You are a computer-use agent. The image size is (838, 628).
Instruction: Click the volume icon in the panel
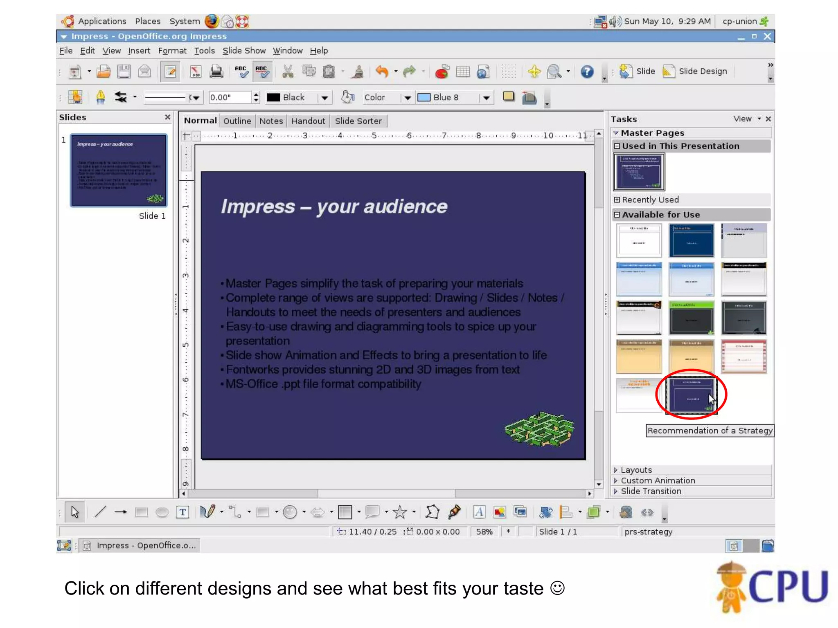tap(615, 21)
